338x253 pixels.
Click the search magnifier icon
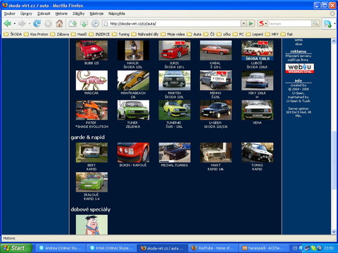point(315,23)
